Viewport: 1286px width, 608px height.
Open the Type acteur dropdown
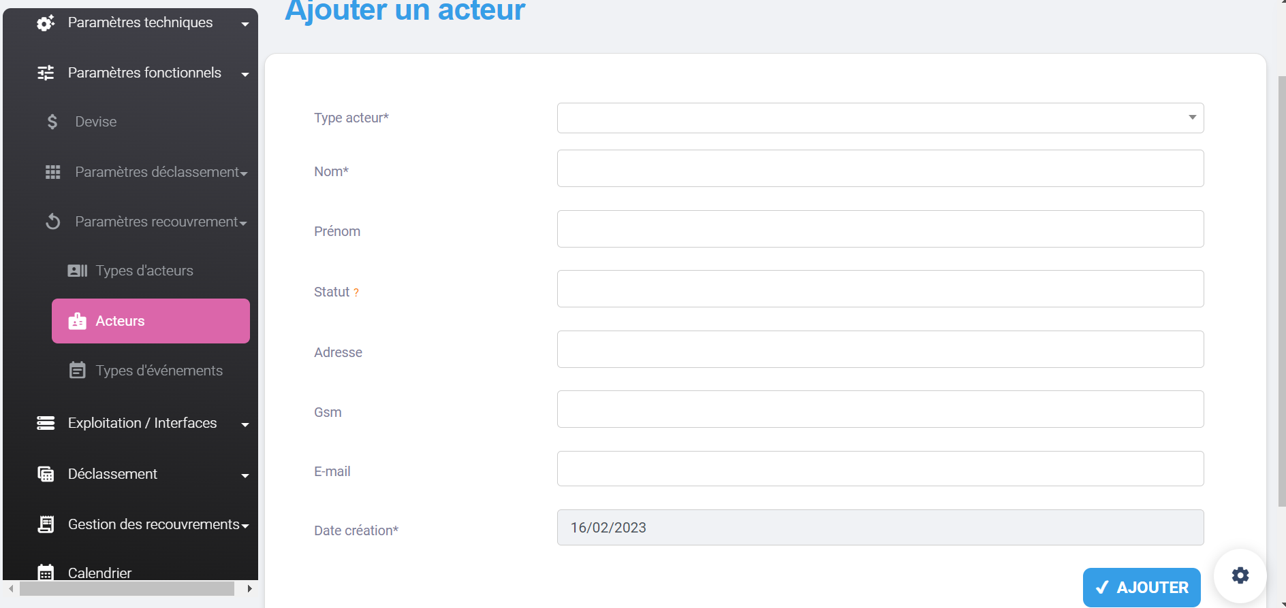click(x=880, y=118)
